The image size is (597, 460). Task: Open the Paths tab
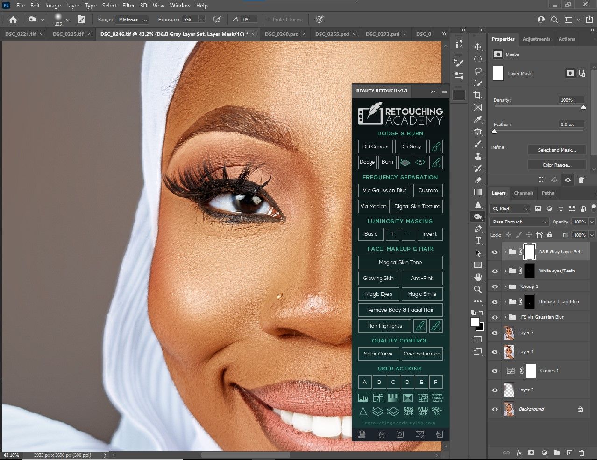(548, 193)
